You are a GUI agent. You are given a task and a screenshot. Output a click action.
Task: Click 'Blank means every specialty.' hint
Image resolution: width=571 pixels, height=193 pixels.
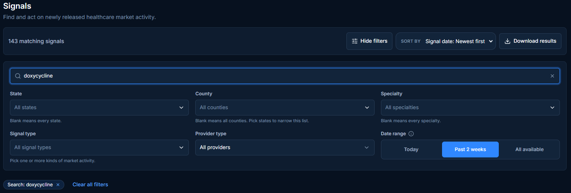point(411,121)
